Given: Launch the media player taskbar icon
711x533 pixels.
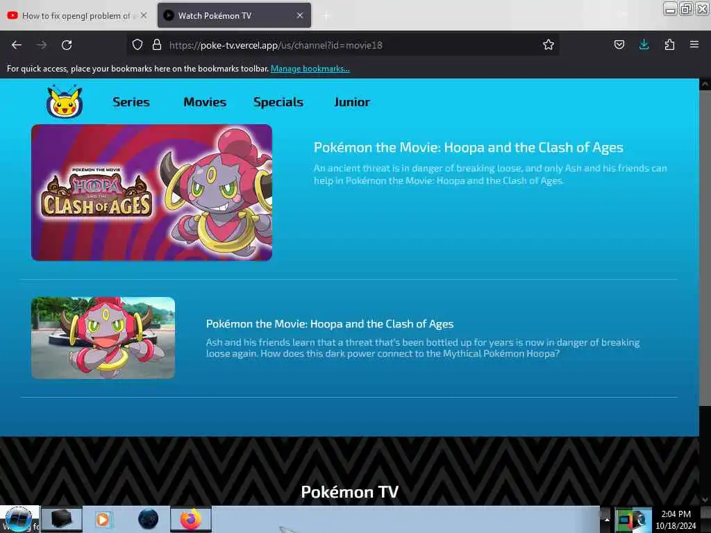Looking at the screenshot, I should click(x=103, y=519).
